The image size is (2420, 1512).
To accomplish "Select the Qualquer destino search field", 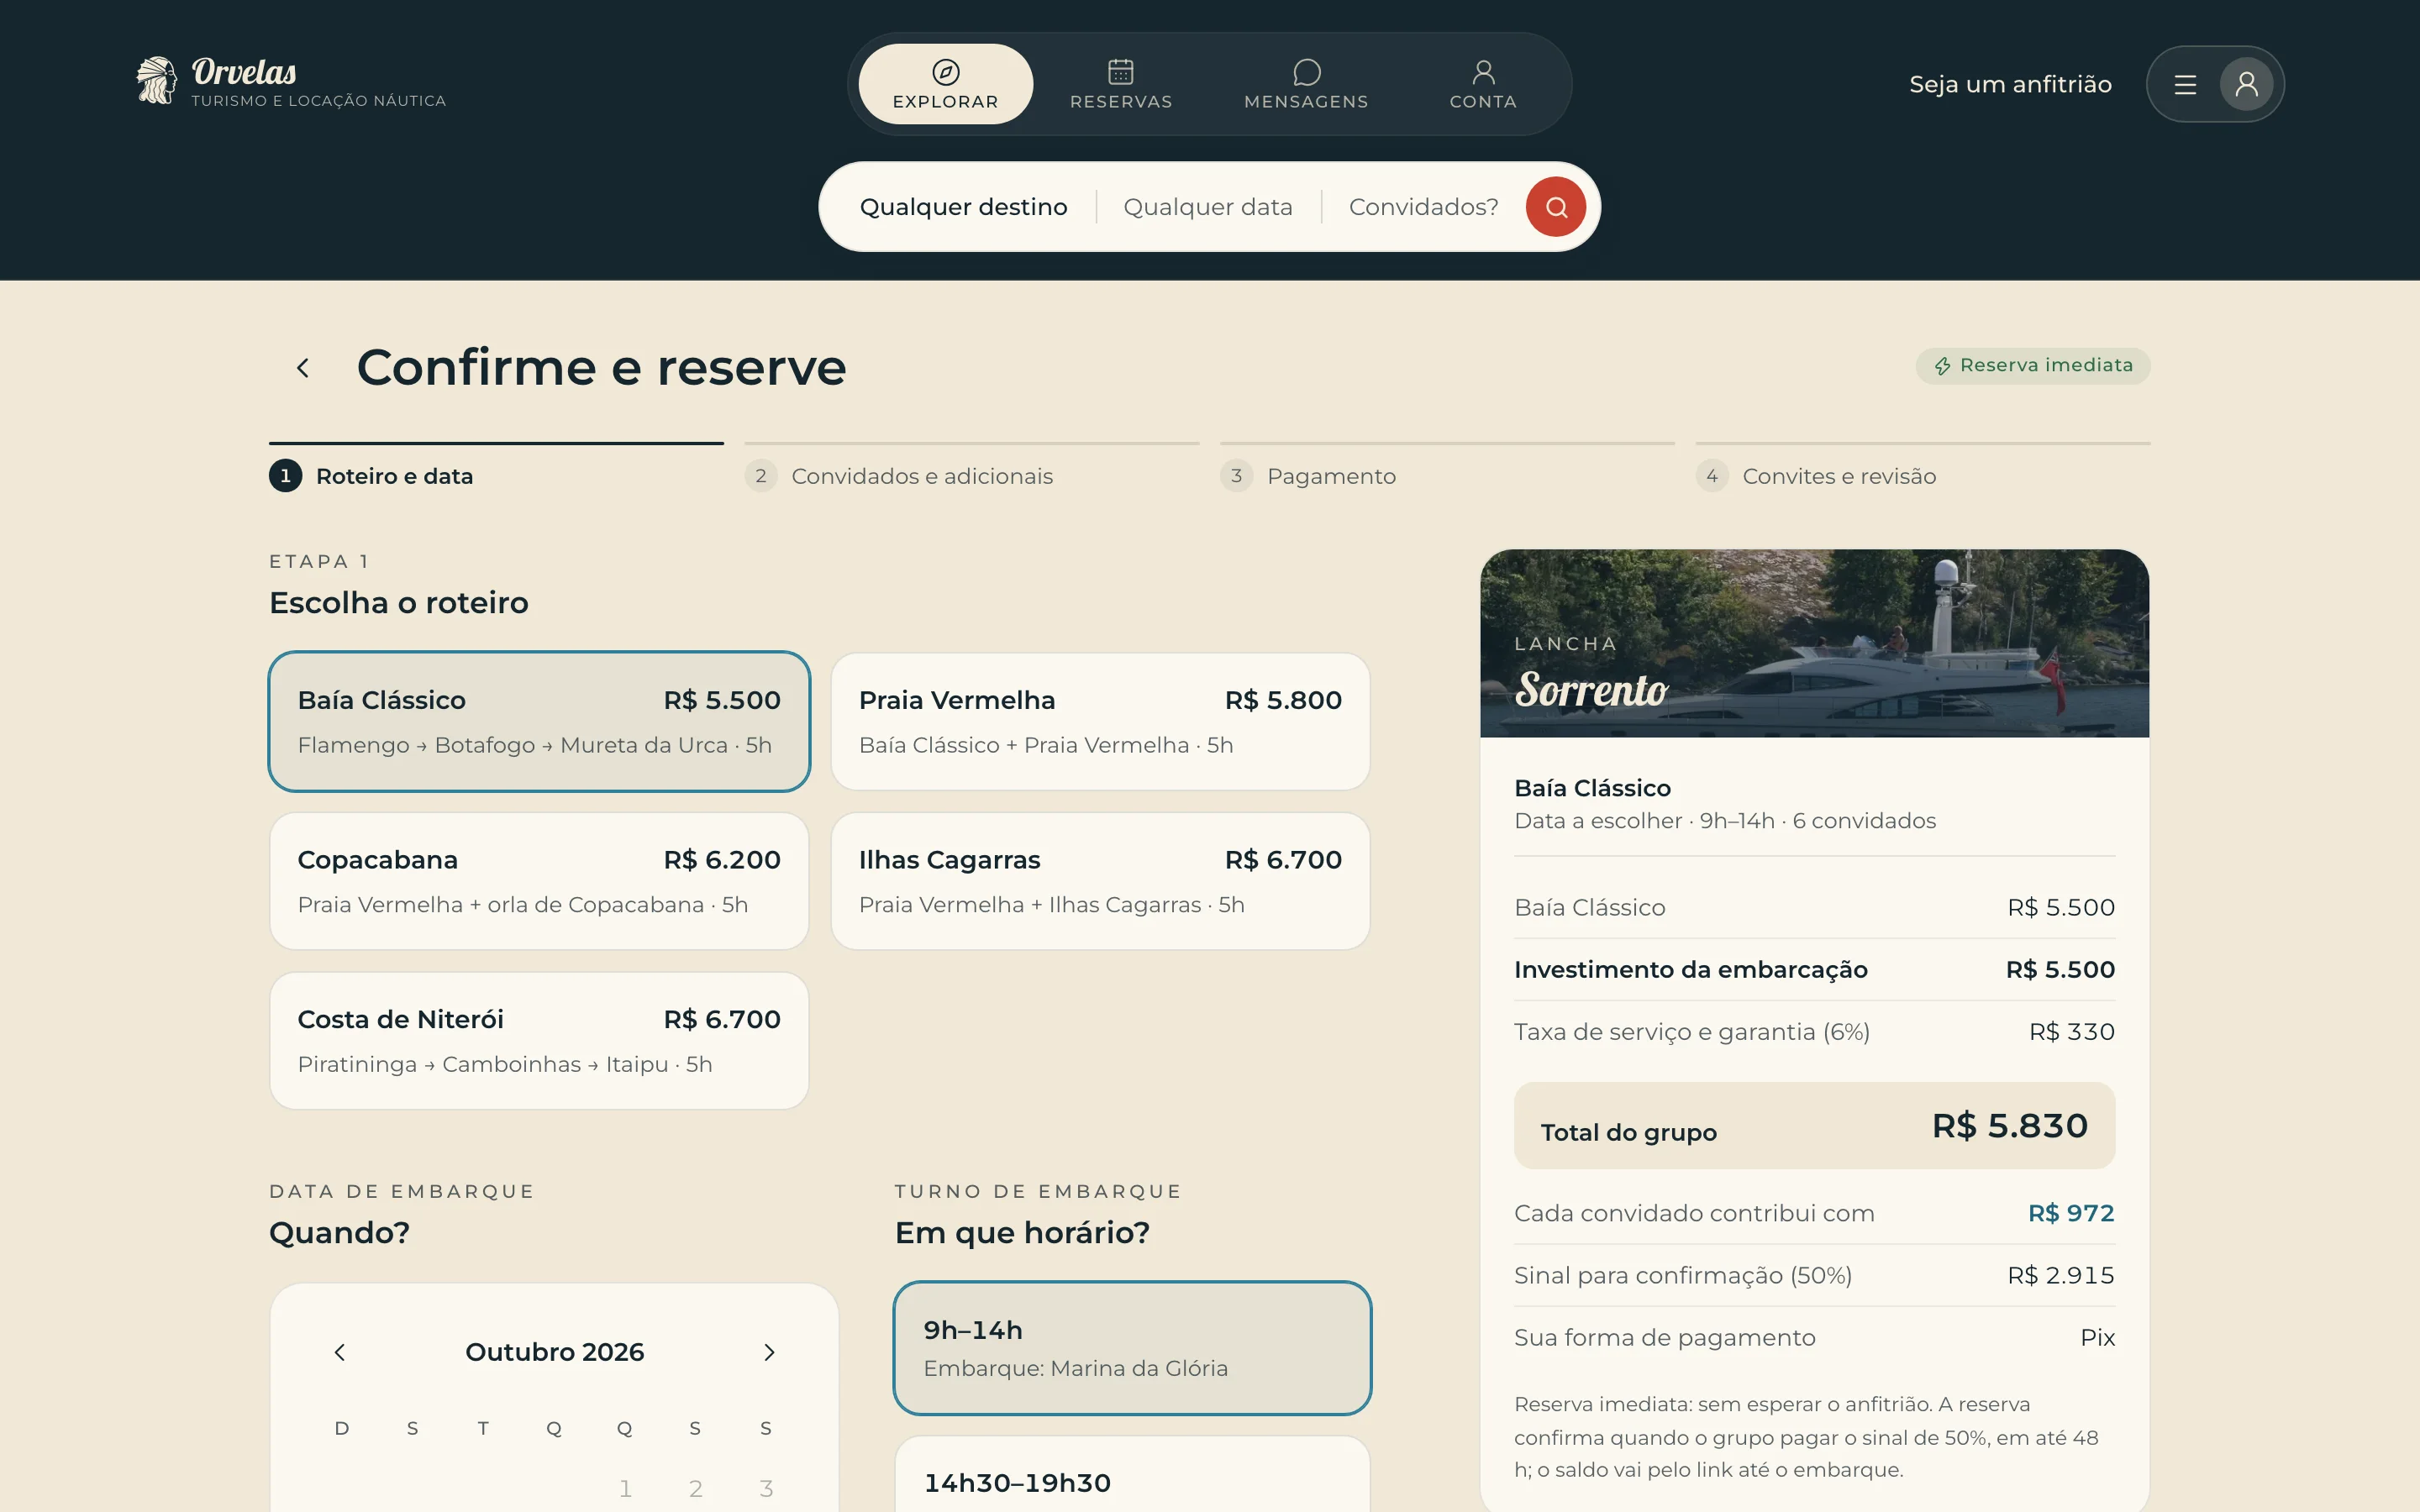I will (963, 207).
